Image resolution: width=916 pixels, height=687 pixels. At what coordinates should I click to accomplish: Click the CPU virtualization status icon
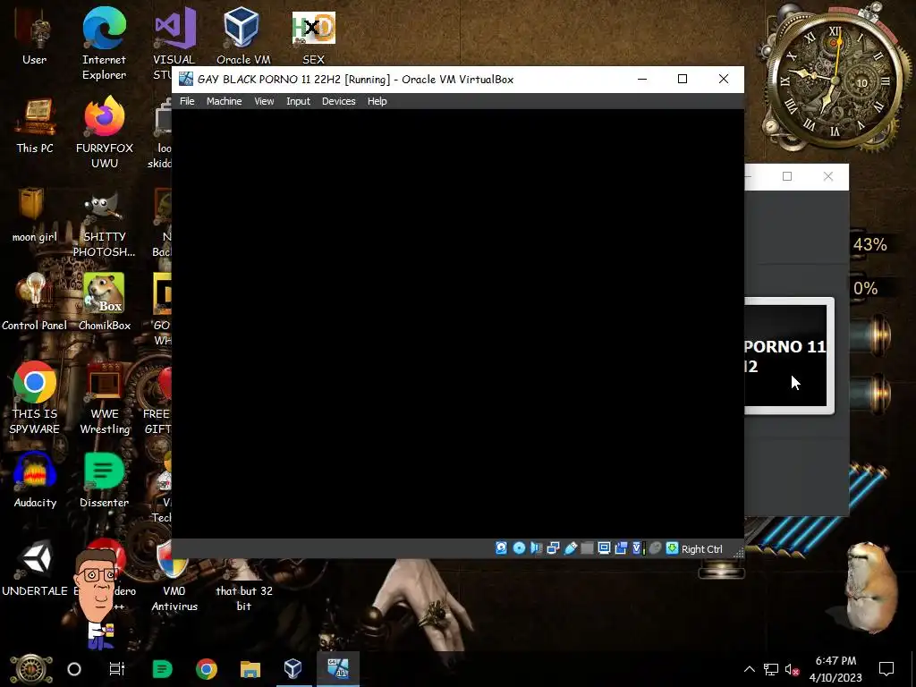click(x=638, y=548)
